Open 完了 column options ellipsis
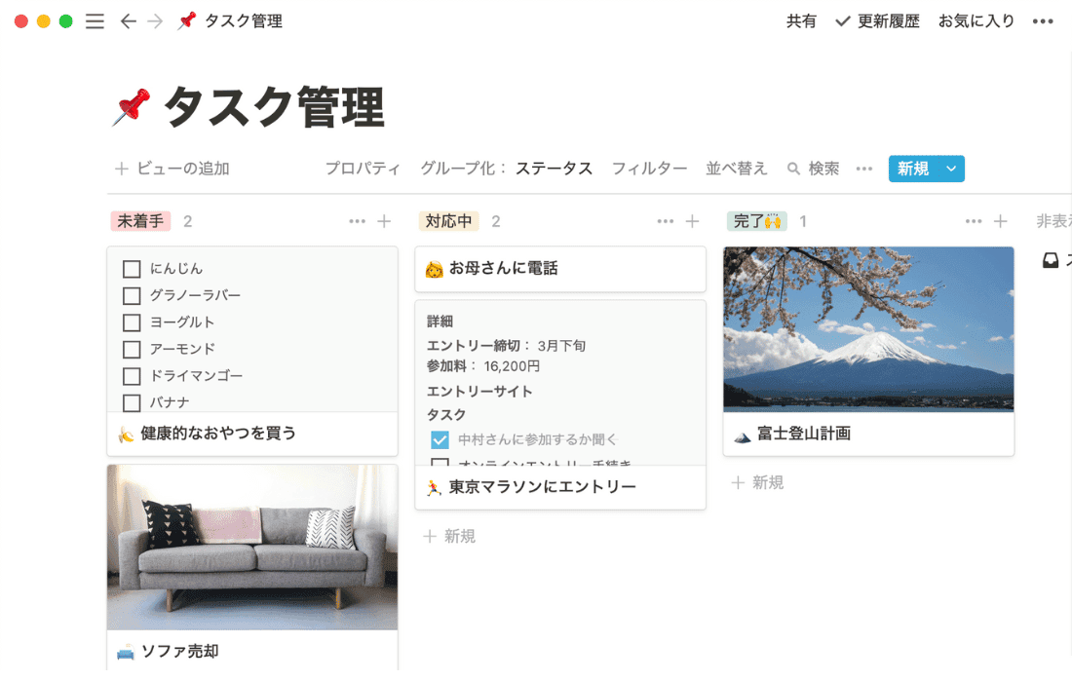This screenshot has width=1072, height=682. pyautogui.click(x=974, y=221)
